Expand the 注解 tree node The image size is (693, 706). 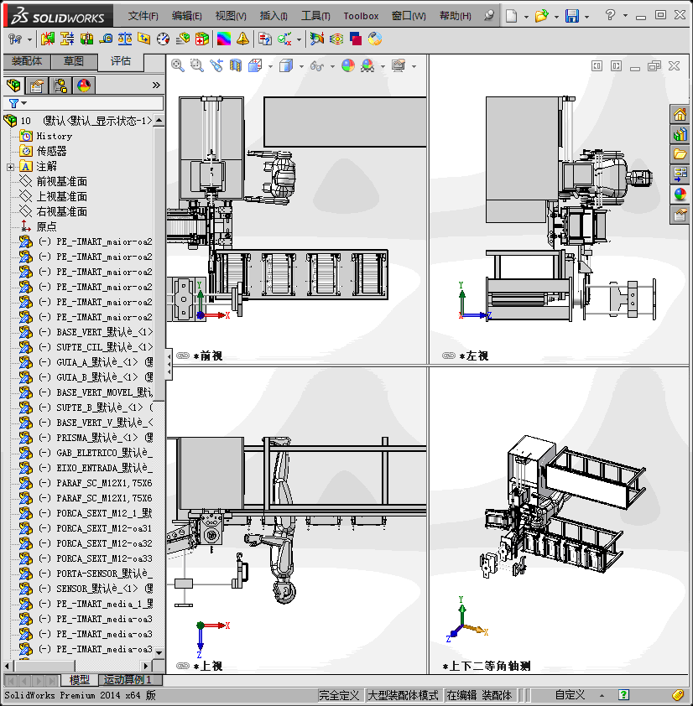point(10,167)
